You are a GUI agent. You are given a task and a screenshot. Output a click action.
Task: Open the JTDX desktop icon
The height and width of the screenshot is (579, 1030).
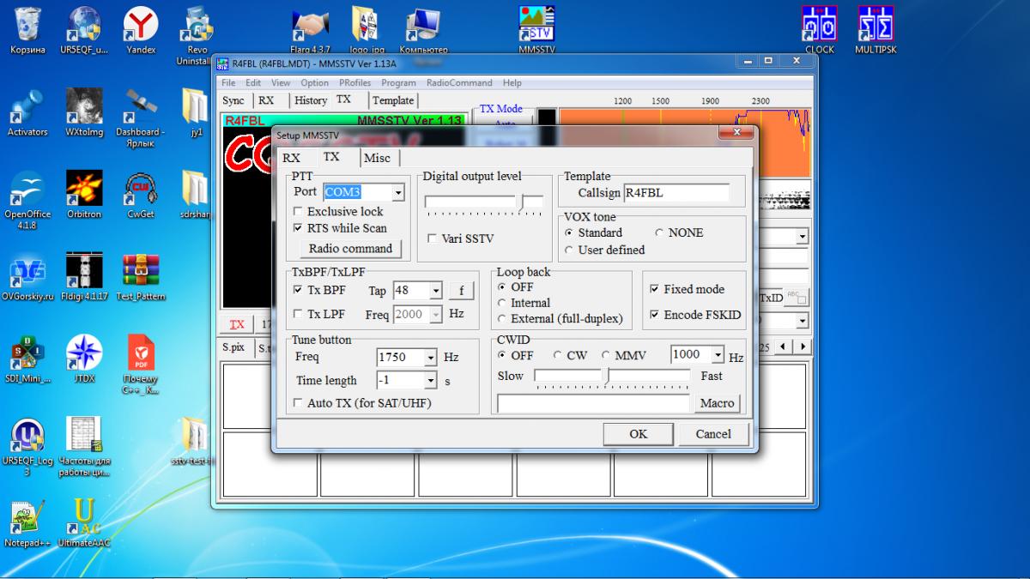tap(84, 353)
